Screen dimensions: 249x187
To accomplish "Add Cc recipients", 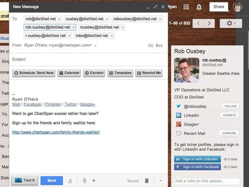I will [151, 46].
